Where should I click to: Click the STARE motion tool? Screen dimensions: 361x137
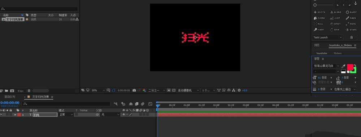[x=351, y=30]
